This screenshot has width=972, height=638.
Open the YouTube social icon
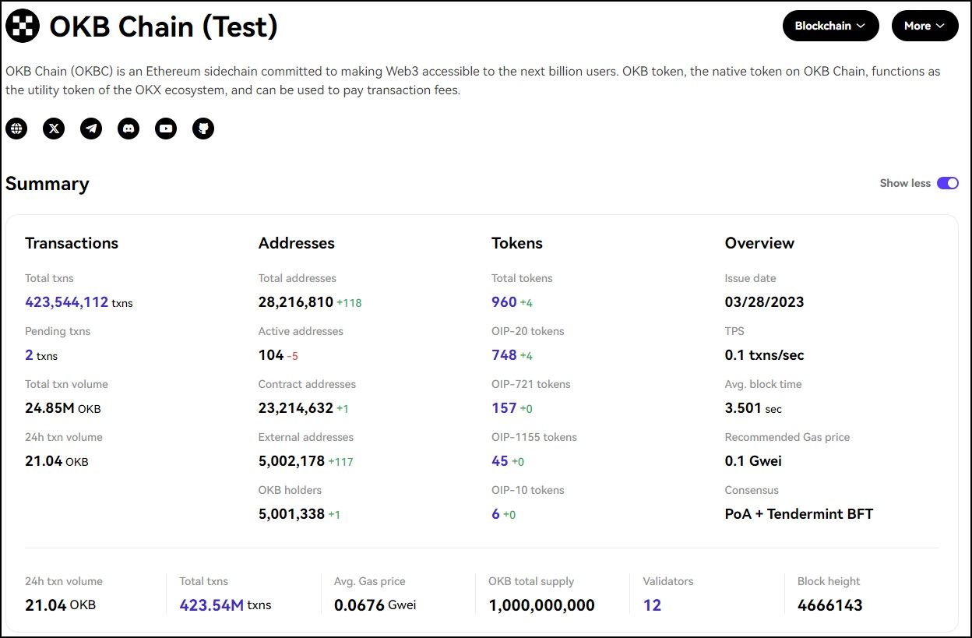(x=166, y=129)
